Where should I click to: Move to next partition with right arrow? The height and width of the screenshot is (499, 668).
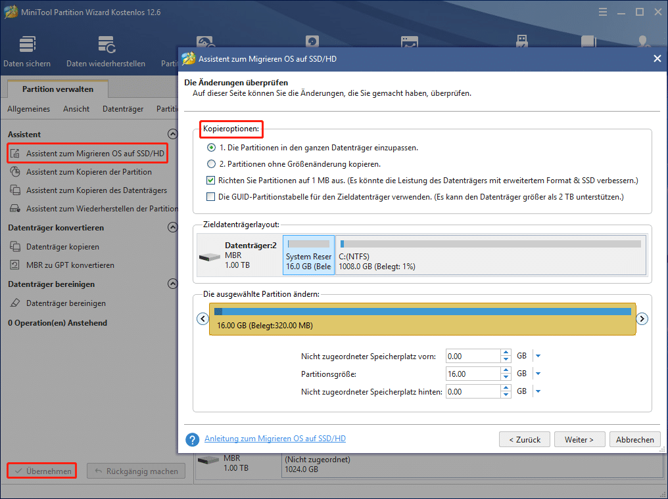642,318
